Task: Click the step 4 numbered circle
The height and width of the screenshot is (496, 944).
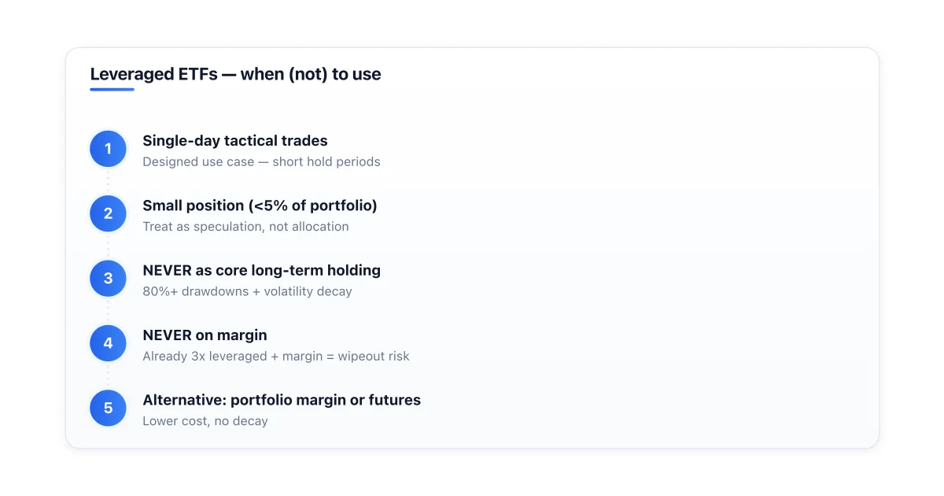Action: (109, 343)
